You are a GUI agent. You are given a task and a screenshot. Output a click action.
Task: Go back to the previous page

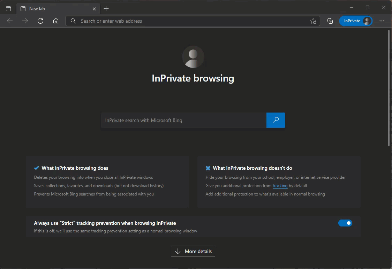tap(10, 21)
